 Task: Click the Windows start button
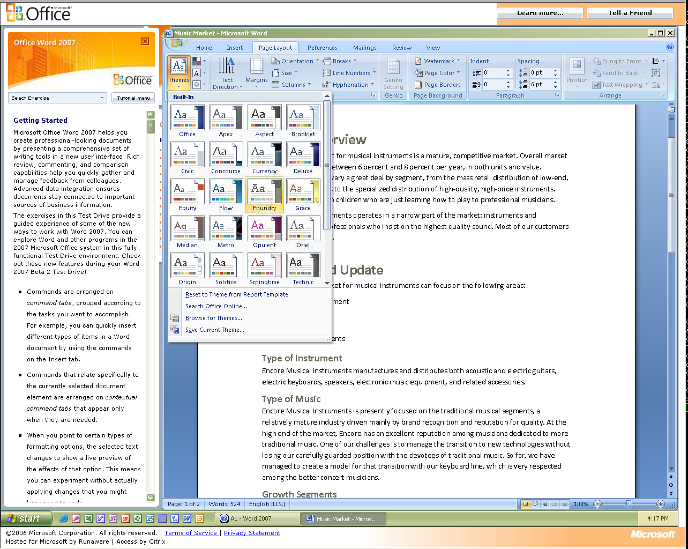[26, 518]
